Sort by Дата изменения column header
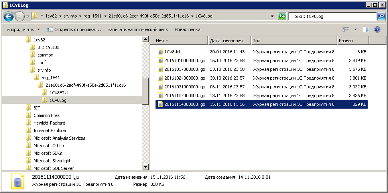This screenshot has height=193, width=388. pos(229,41)
